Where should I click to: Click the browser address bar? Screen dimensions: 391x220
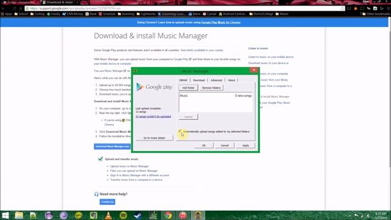[x=185, y=8]
